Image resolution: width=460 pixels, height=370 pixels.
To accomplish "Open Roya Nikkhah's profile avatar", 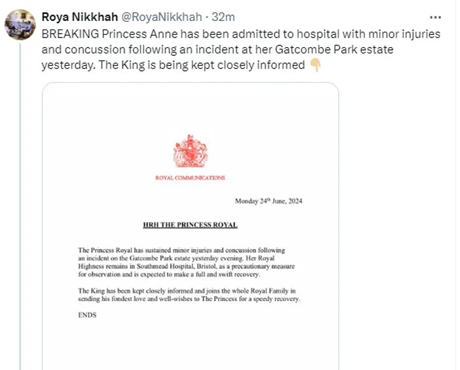I will (x=20, y=24).
